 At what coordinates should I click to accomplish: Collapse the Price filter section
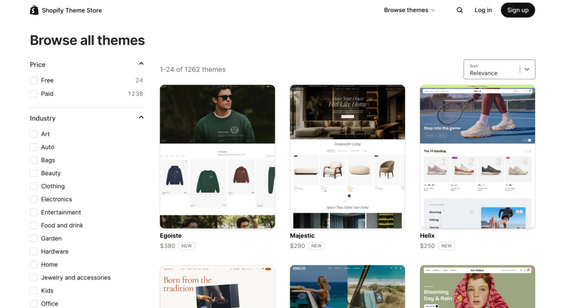141,64
